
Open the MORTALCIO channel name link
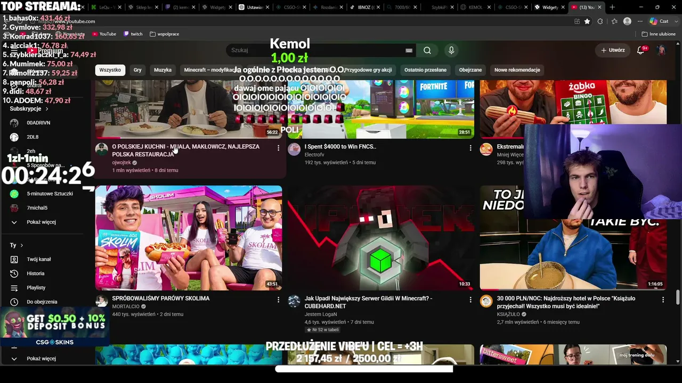pyautogui.click(x=126, y=306)
